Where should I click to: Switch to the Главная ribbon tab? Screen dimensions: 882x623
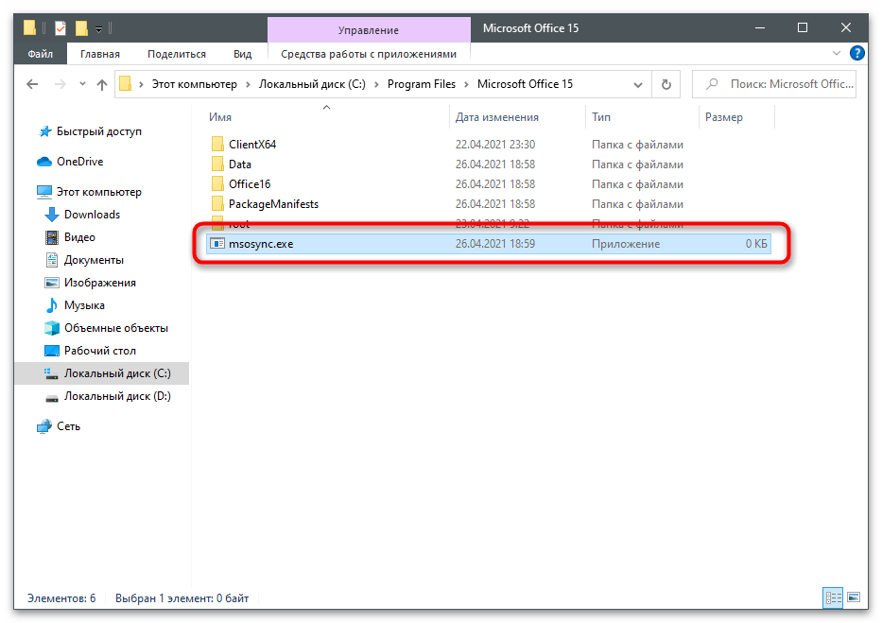(x=100, y=54)
